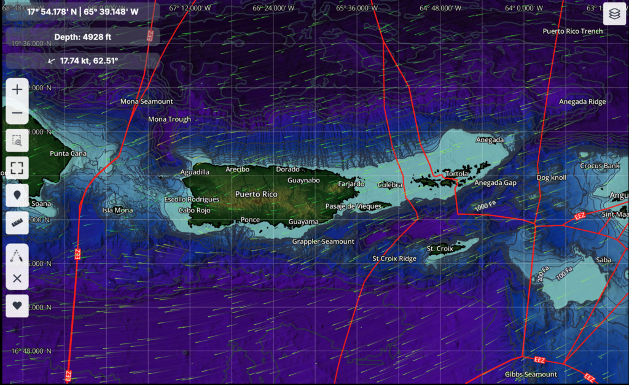Click the Escollo Rodrigues label
This screenshot has width=629, height=385.
pos(192,200)
